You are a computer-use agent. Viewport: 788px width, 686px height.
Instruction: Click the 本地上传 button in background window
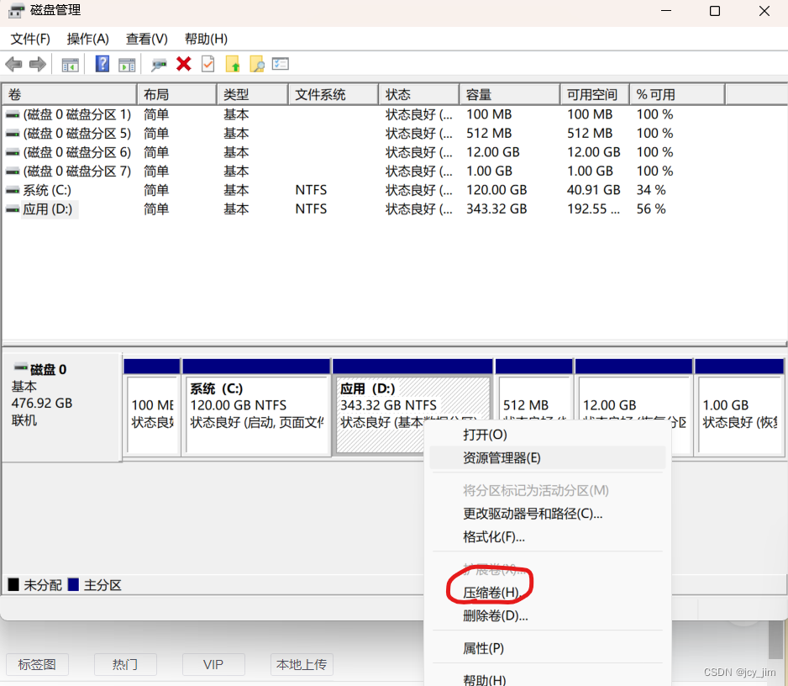pos(302,664)
